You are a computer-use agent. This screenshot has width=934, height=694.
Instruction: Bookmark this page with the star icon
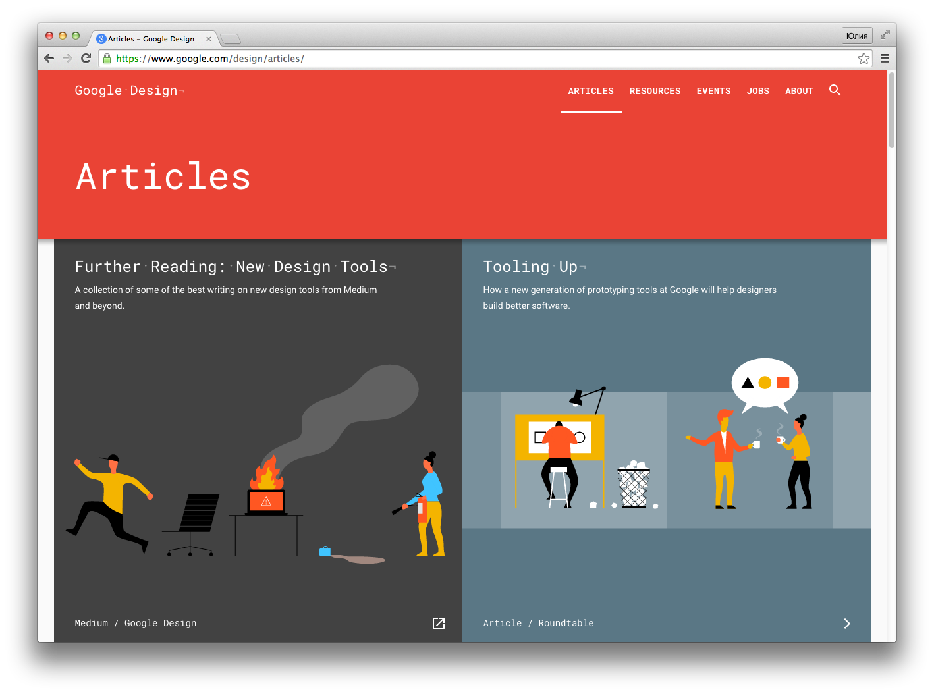[864, 59]
